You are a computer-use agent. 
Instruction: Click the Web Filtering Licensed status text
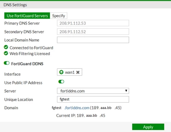30,54
